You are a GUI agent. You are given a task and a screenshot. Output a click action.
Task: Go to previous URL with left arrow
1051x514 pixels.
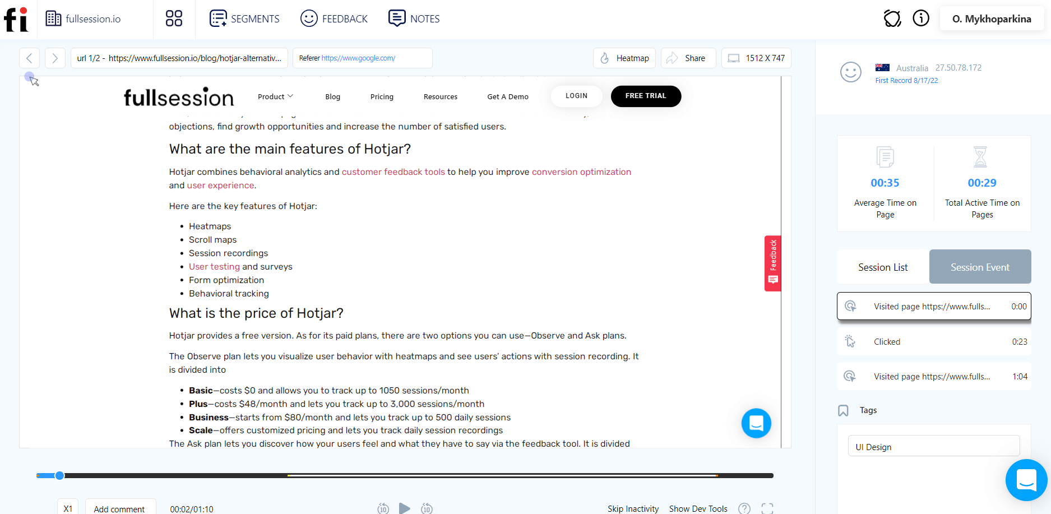[29, 58]
